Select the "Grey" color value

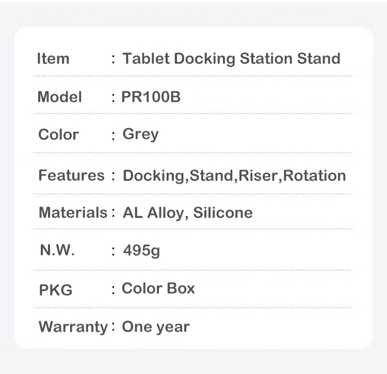[x=140, y=134]
